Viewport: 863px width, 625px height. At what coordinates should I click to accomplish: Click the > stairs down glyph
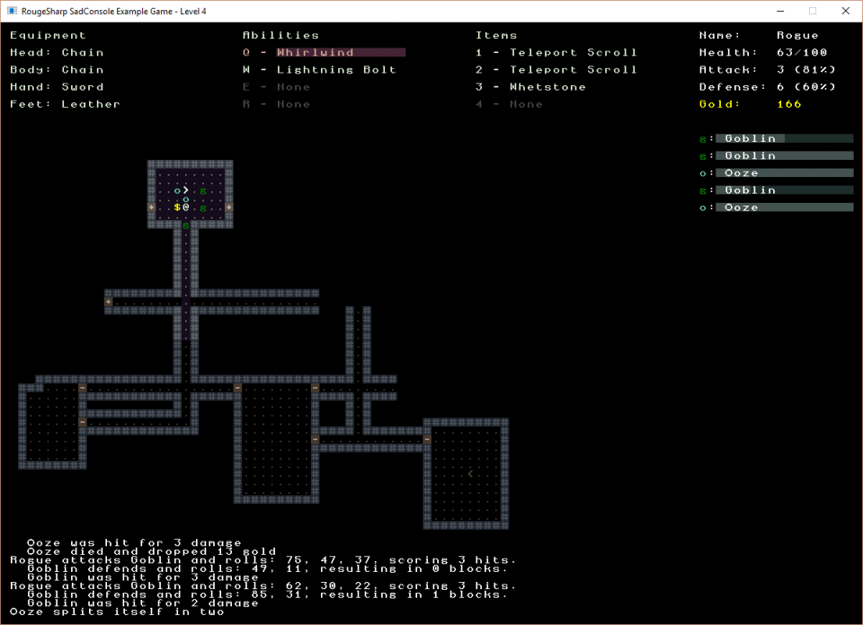(186, 190)
